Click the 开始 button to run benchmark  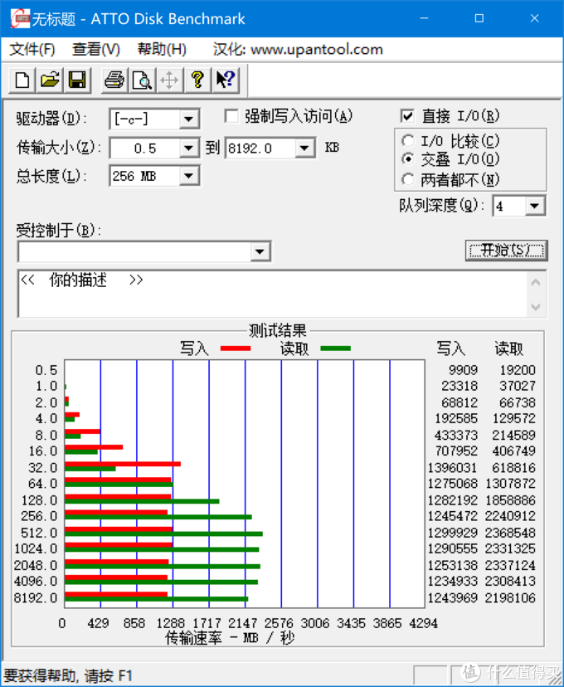[x=506, y=251]
